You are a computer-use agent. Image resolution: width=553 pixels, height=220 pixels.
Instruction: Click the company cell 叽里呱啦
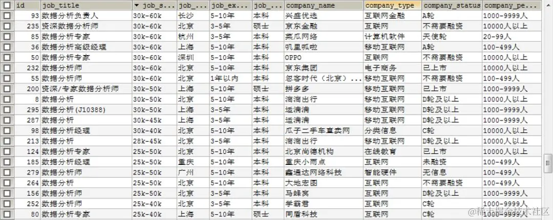pos(324,47)
